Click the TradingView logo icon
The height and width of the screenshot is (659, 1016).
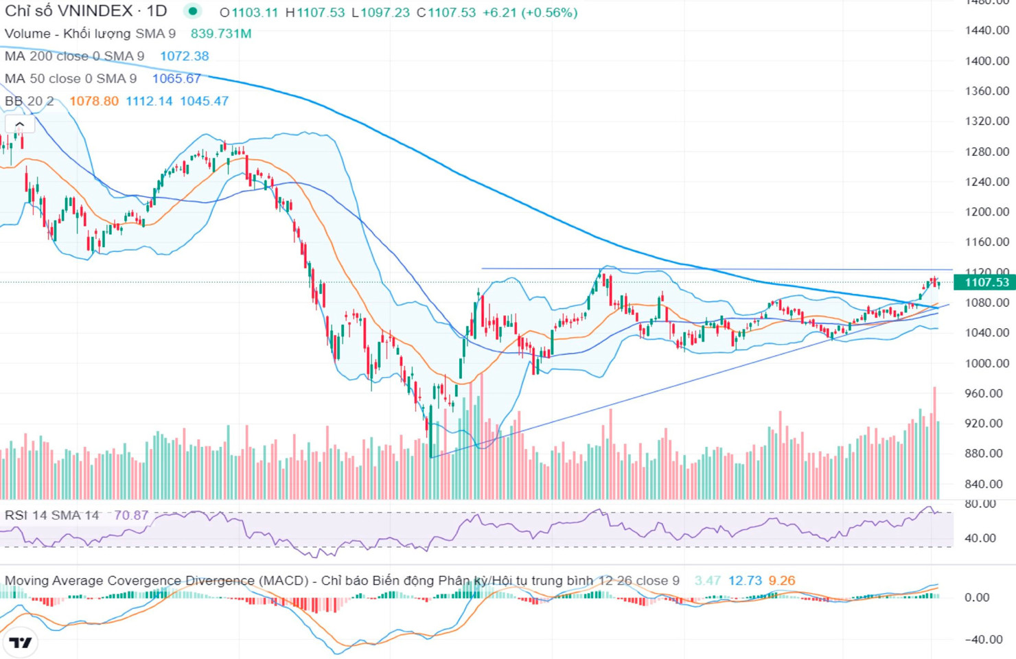tap(21, 643)
